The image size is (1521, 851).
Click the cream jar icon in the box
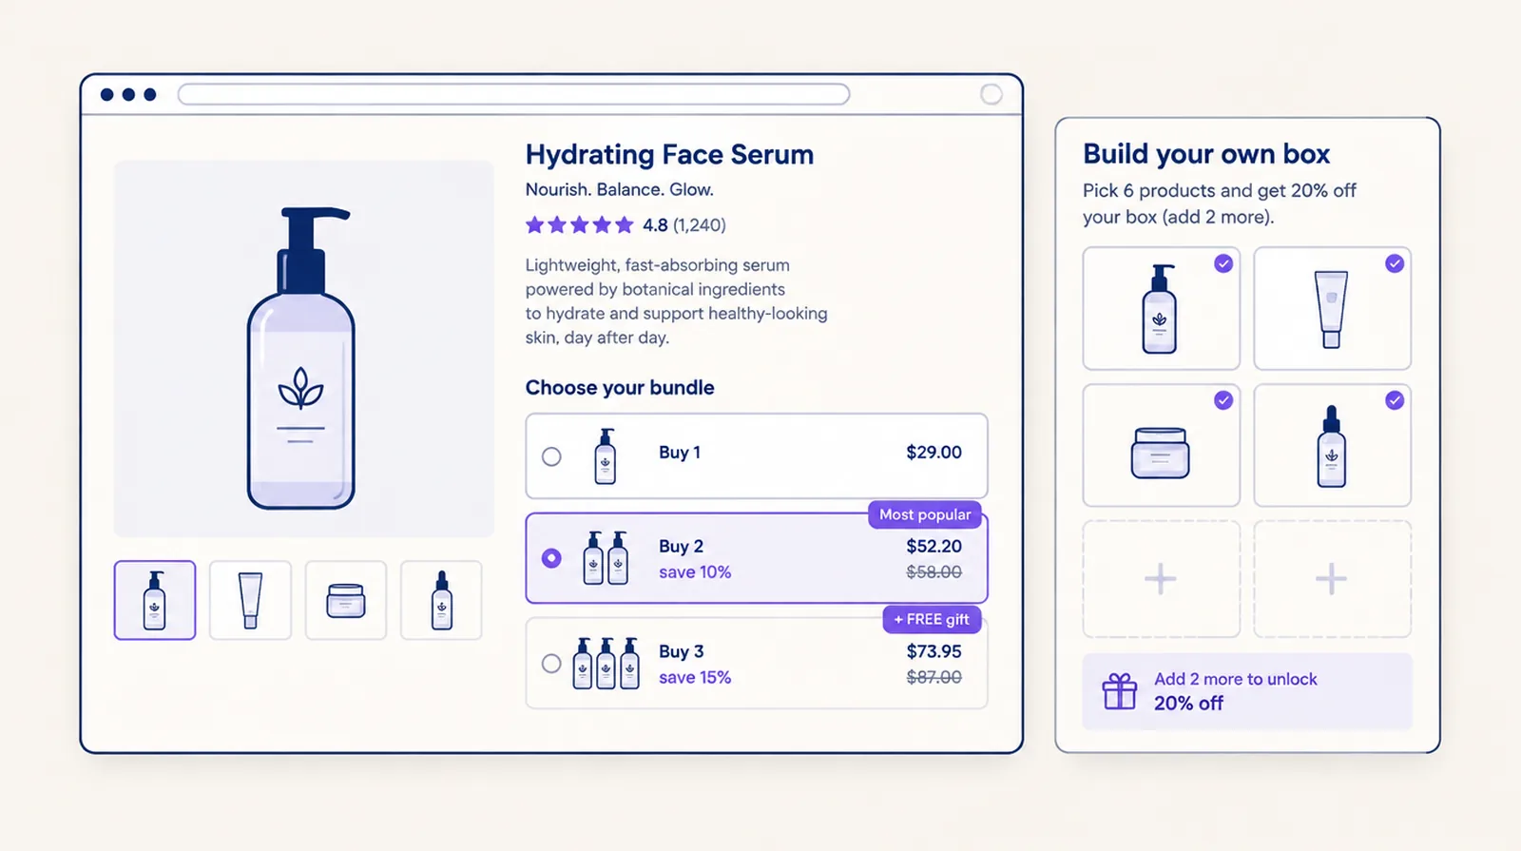[x=1160, y=453]
